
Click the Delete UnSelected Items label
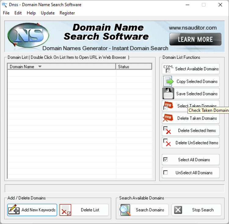coord(197,143)
